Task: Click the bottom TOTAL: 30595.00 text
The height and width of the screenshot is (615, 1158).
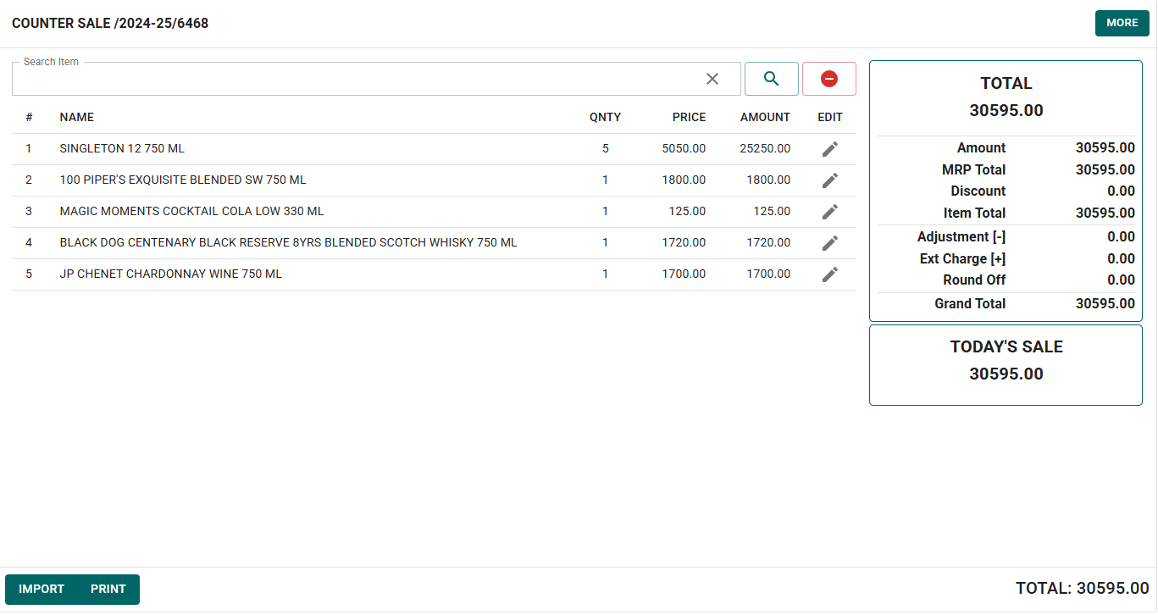Action: pos(1082,589)
